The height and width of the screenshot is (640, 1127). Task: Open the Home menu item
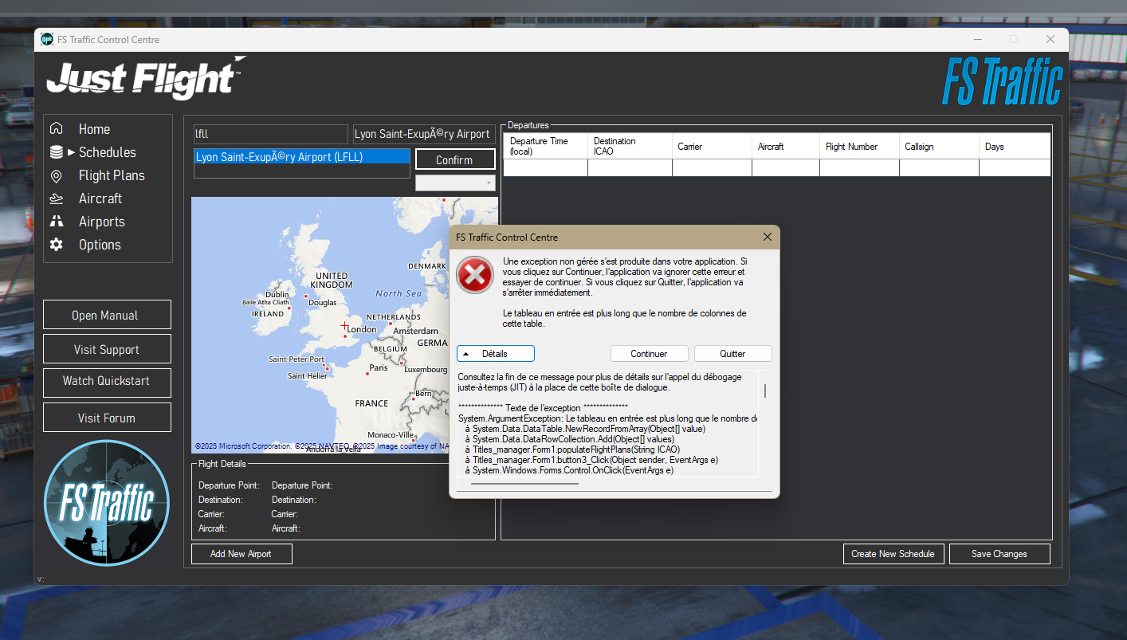coord(94,129)
